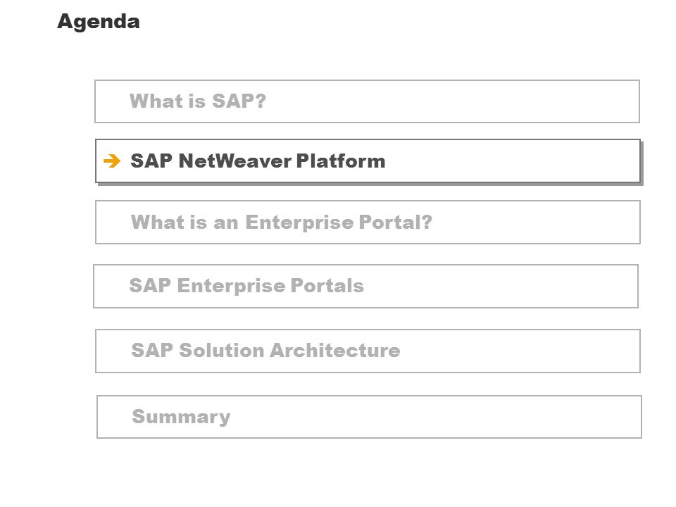Click the word SAP in "SAP Enterprise Portals"
Image resolution: width=676 pixels, height=507 pixels.
tap(150, 285)
